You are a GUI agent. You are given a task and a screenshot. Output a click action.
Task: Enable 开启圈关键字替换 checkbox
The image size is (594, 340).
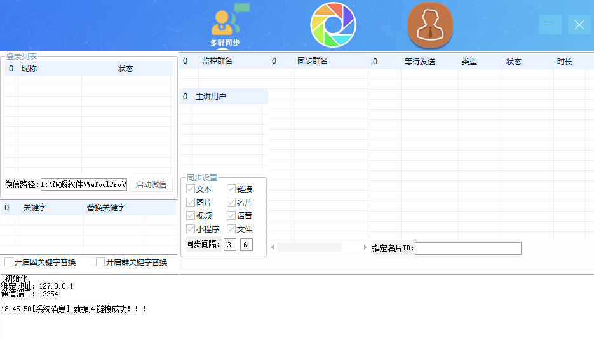point(9,262)
